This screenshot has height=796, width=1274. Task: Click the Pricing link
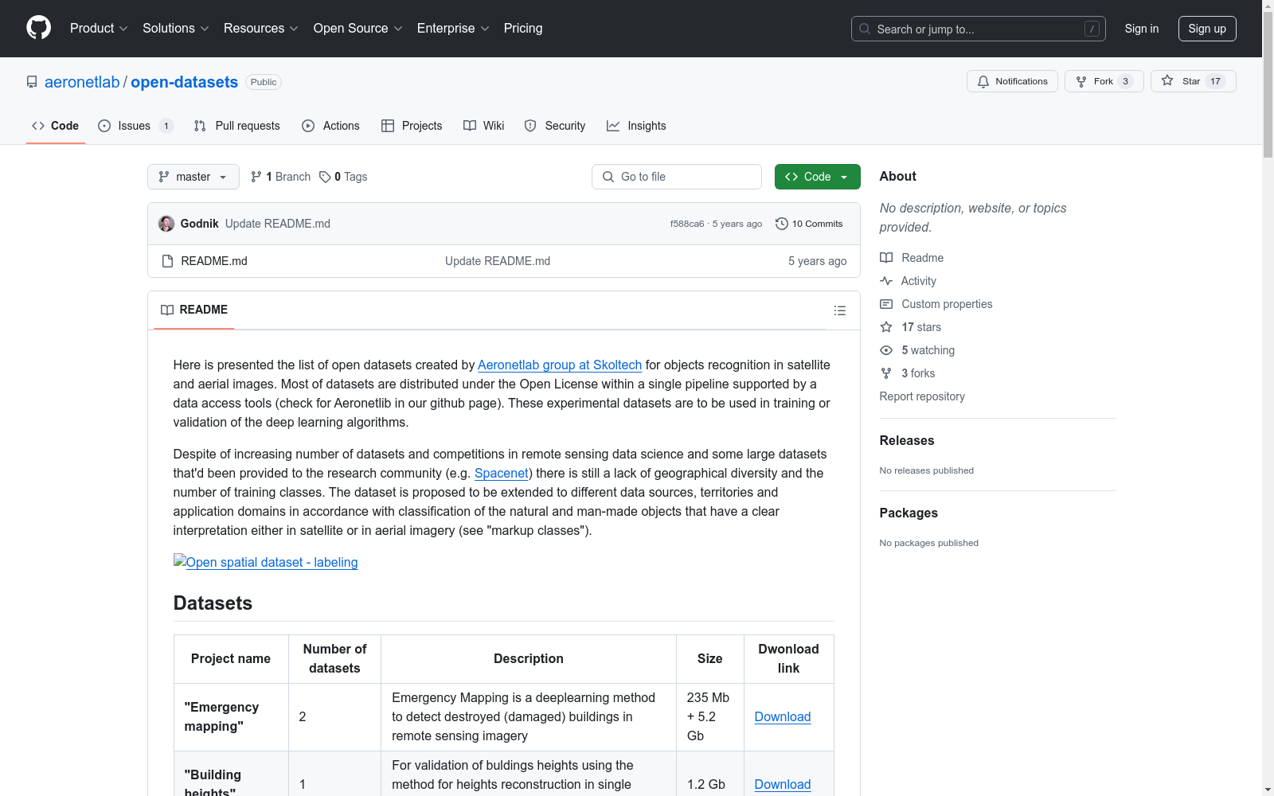pyautogui.click(x=523, y=29)
